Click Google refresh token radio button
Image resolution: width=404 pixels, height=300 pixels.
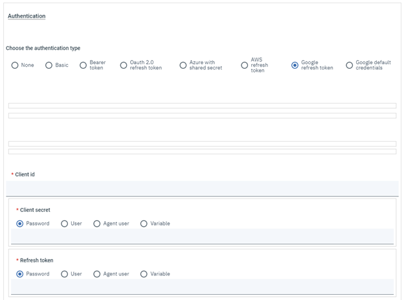coord(295,65)
